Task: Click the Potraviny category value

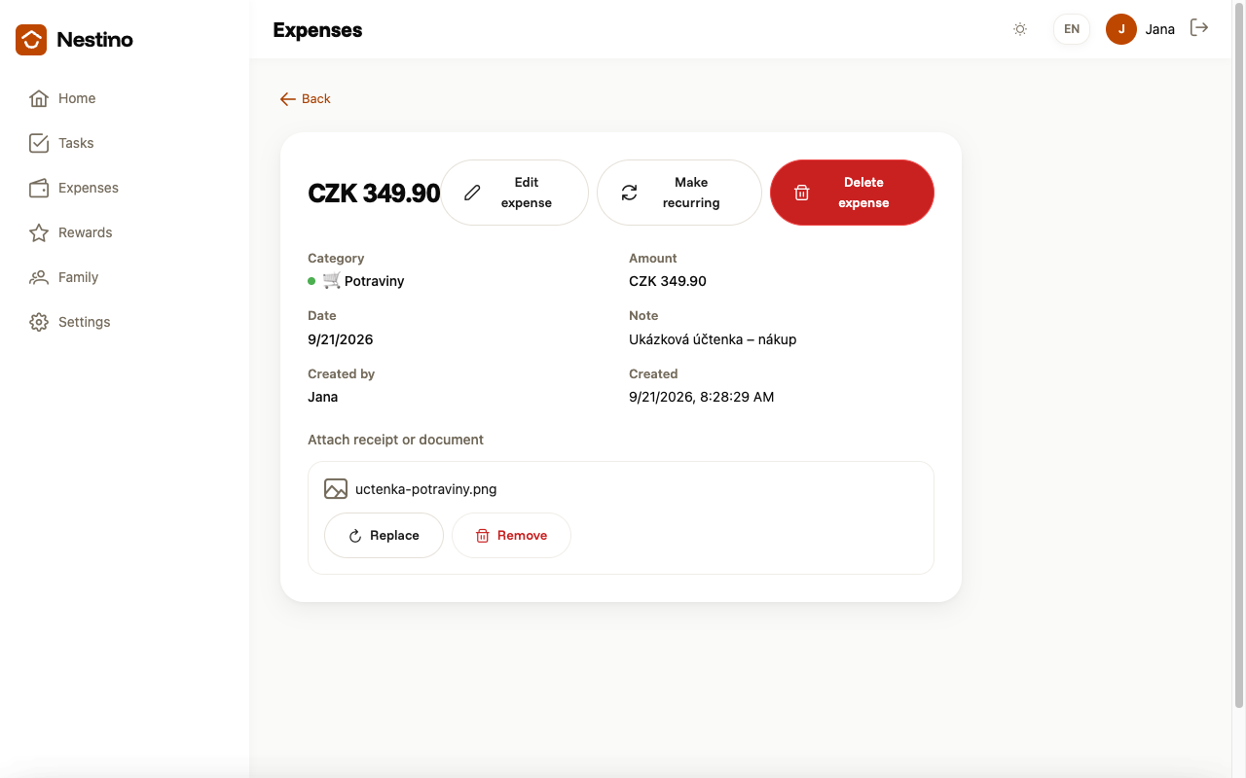Action: (374, 281)
